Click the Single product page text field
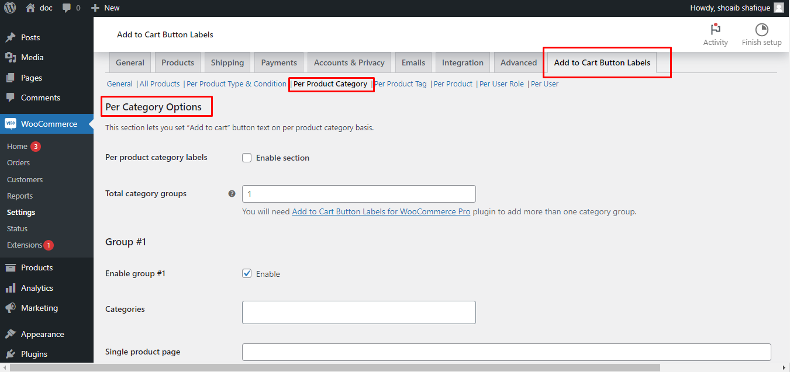The image size is (790, 372). [506, 352]
